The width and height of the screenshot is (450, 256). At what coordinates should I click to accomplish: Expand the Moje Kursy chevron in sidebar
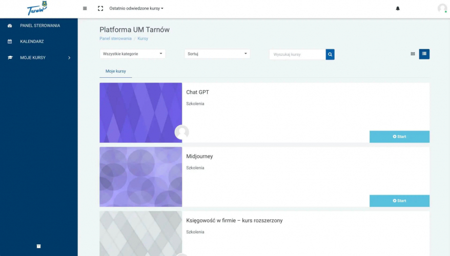[69, 58]
